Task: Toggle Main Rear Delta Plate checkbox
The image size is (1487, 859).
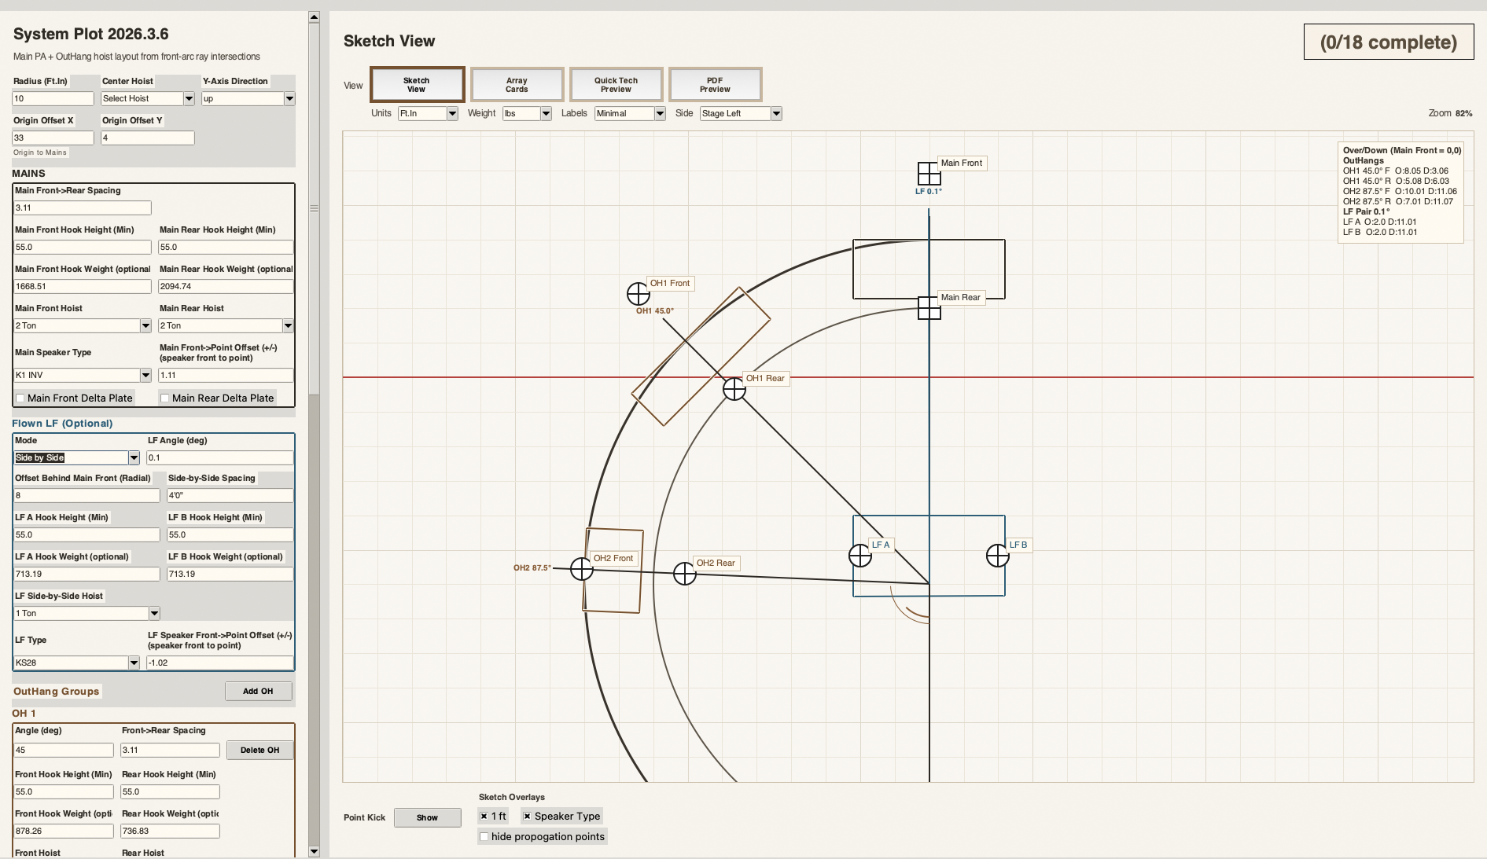Action: click(165, 398)
